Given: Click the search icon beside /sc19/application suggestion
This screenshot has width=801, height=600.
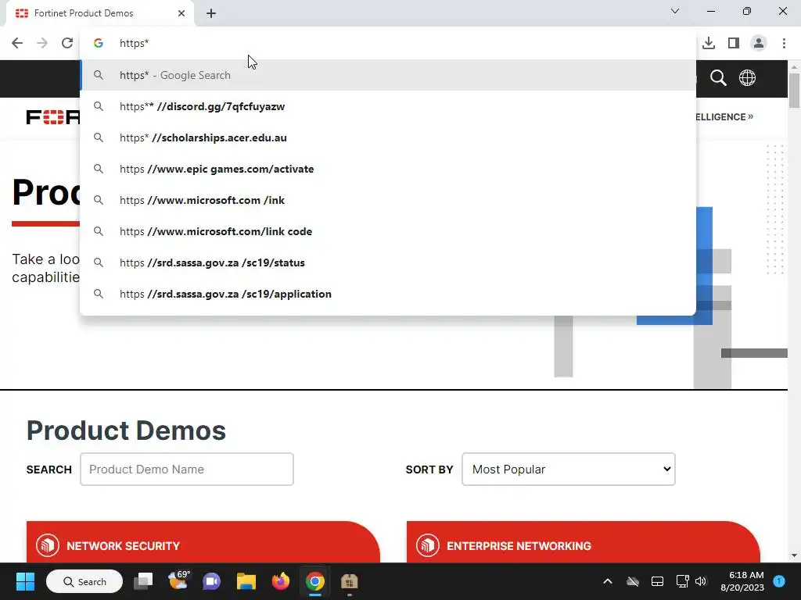Looking at the screenshot, I should [x=99, y=294].
